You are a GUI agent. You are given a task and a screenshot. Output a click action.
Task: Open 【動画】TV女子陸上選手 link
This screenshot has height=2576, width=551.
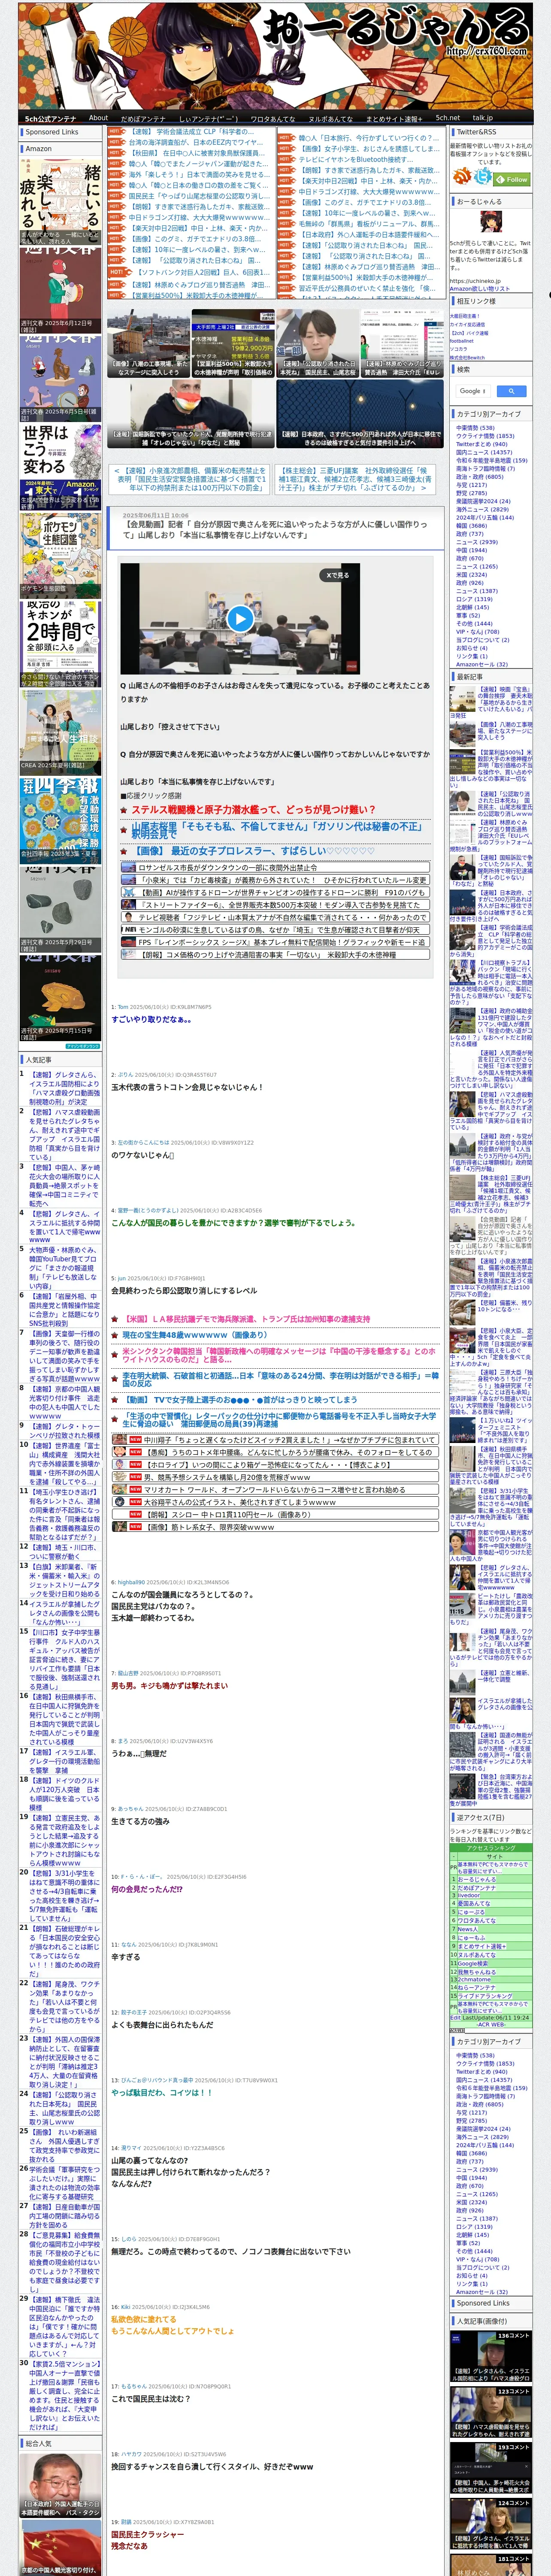[239, 1399]
